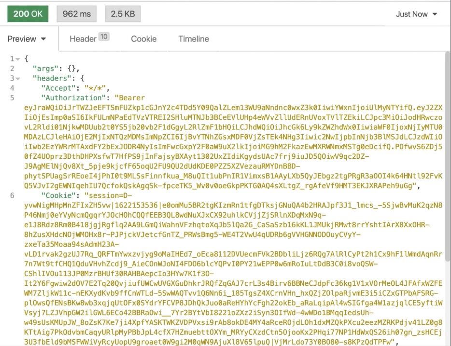Click line number 5 in the gutter
Image resolution: width=451 pixels, height=346 pixels.
click(12, 98)
